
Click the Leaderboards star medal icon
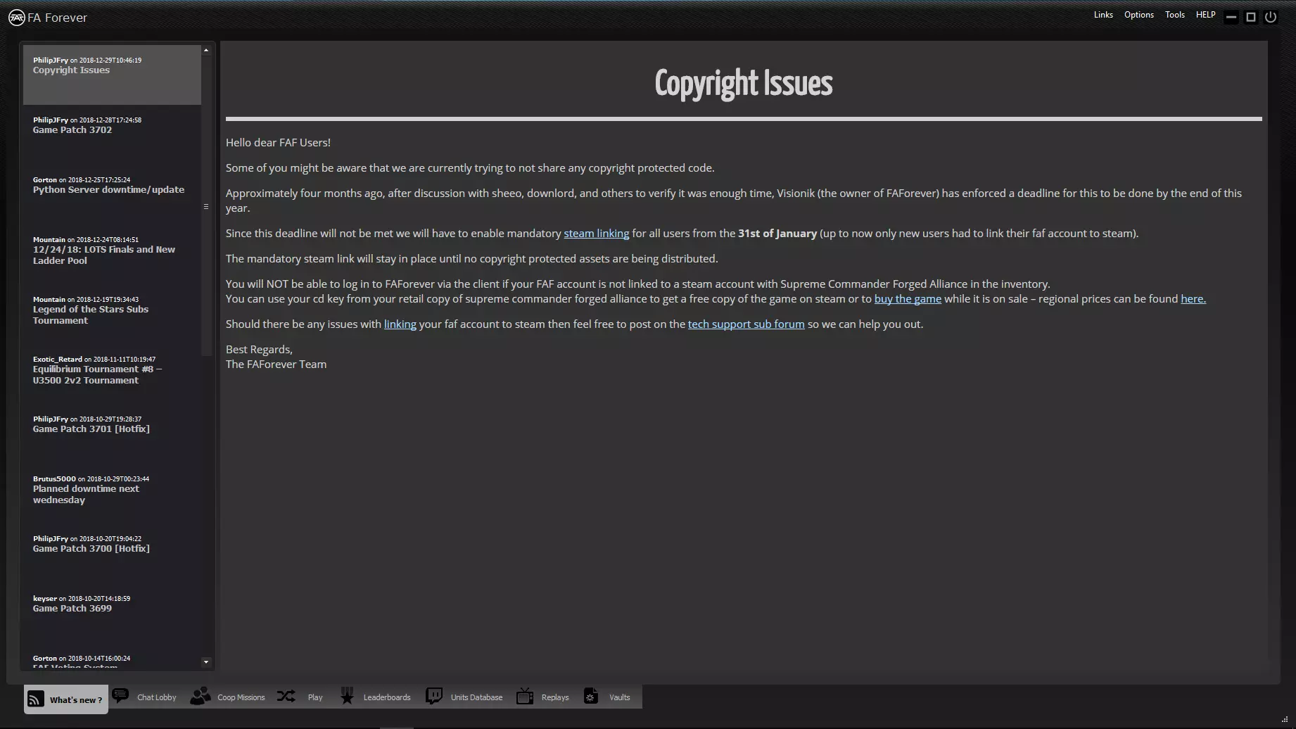coord(347,696)
